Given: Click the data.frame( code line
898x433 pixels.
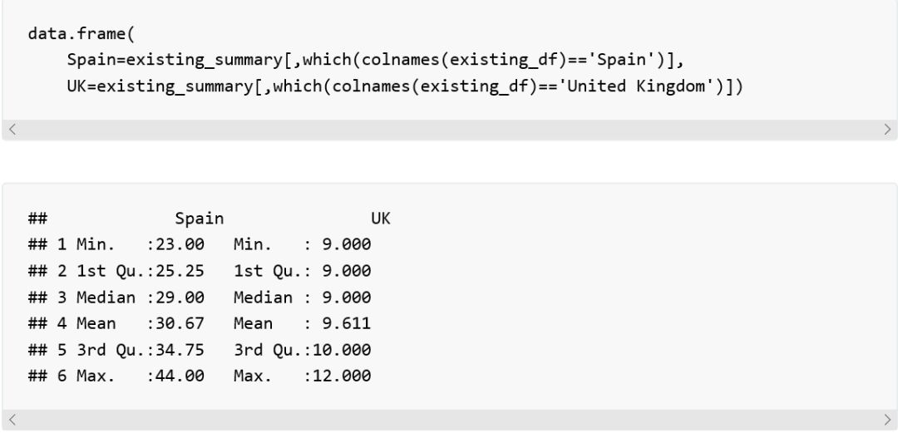Looking at the screenshot, I should 81,34.
